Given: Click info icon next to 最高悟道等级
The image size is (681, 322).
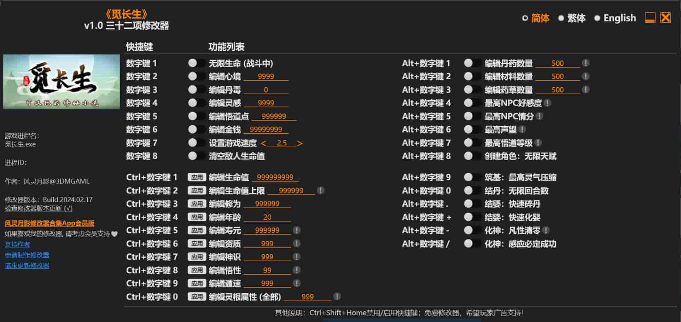Looking at the screenshot, I should point(538,143).
